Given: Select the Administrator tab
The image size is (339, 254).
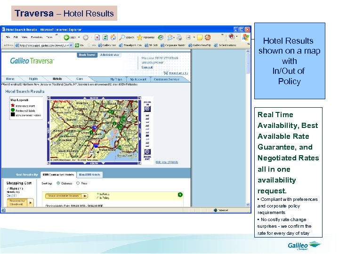Looking at the screenshot, I should pos(110,55).
